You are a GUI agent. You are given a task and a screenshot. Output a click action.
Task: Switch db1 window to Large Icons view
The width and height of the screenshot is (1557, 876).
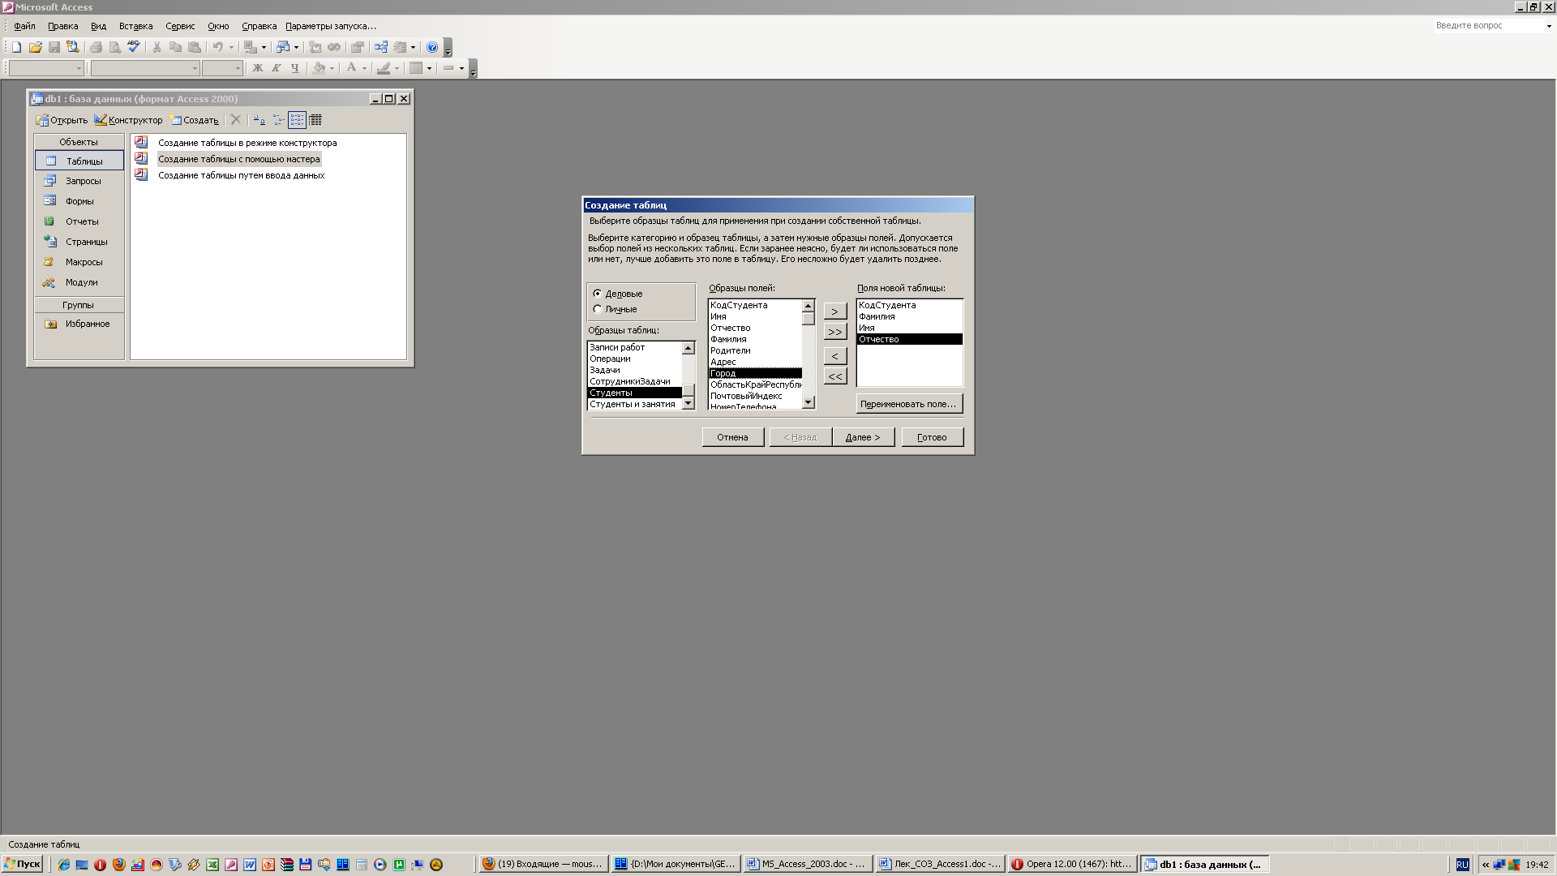259,120
